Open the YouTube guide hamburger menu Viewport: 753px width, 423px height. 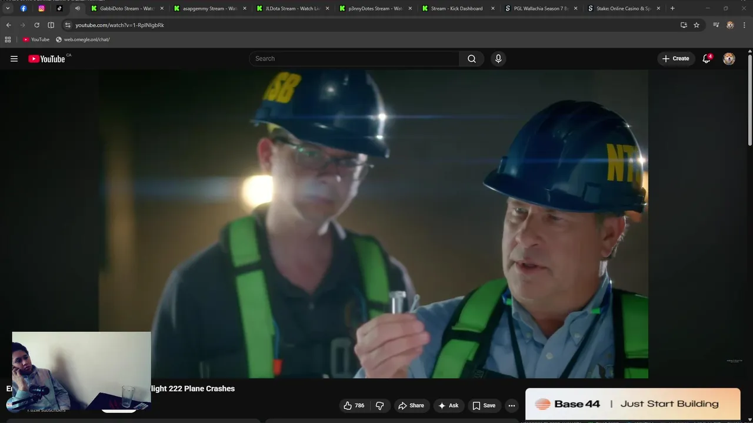tap(14, 59)
